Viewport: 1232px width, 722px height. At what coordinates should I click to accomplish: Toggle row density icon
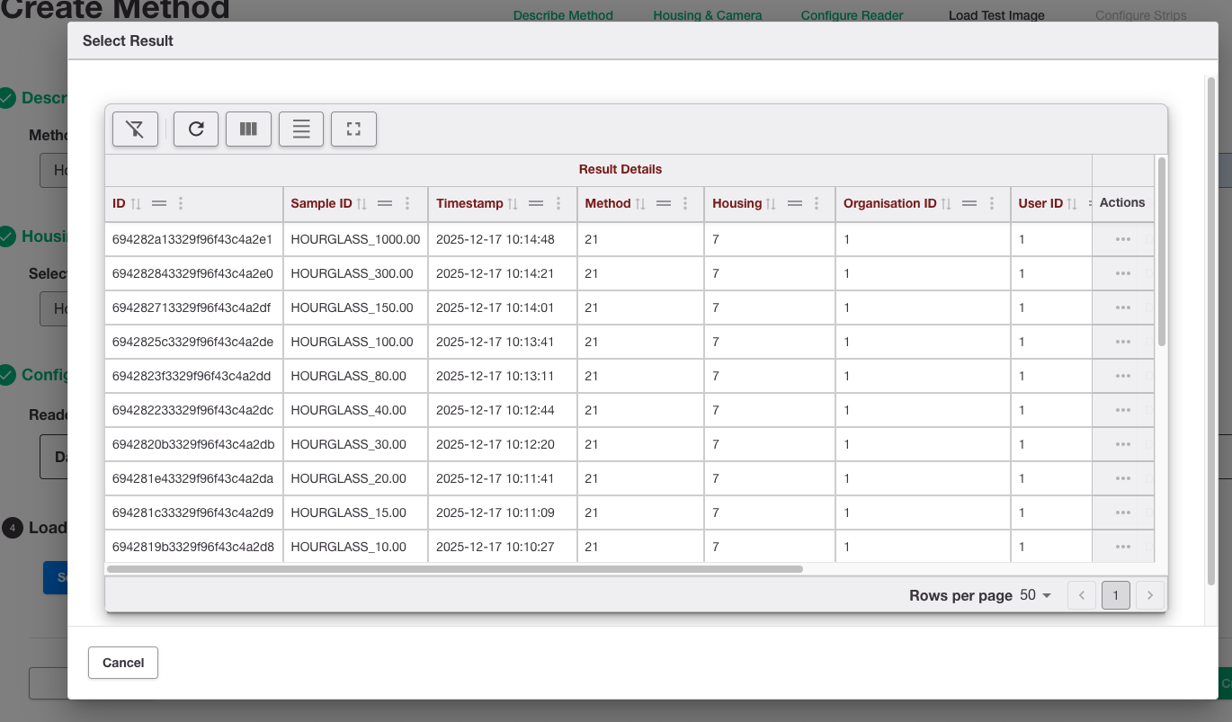[x=301, y=129]
